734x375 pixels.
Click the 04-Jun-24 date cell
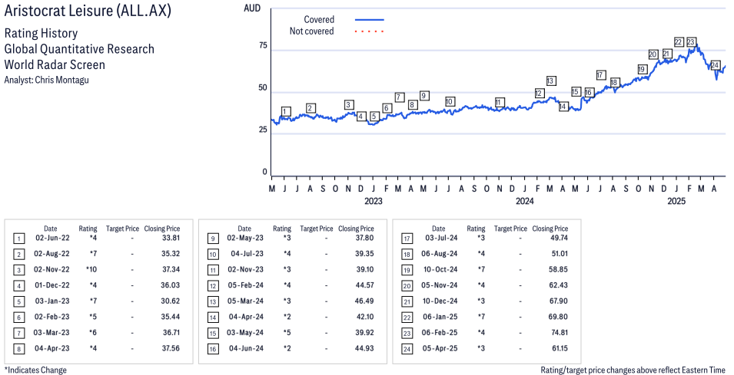(246, 348)
